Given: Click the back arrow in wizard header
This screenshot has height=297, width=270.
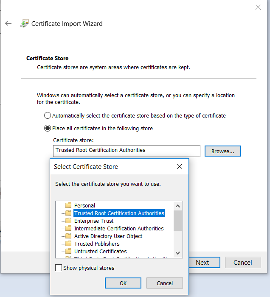Looking at the screenshot, I should (8, 24).
